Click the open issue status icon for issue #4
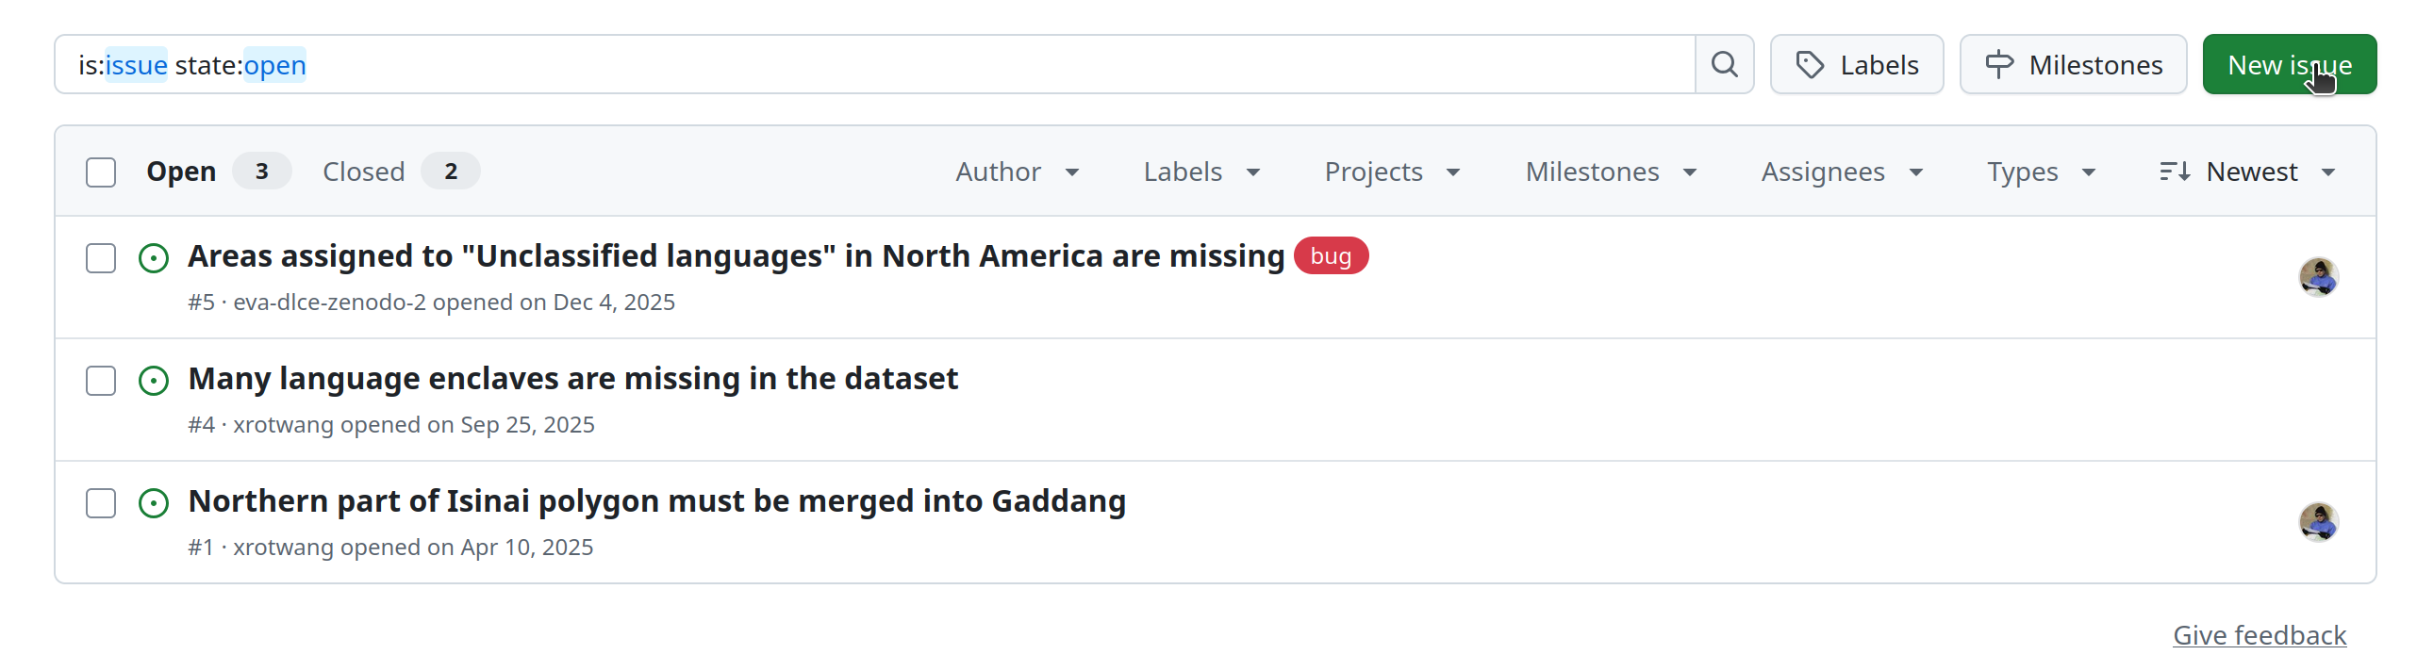 pyautogui.click(x=154, y=381)
